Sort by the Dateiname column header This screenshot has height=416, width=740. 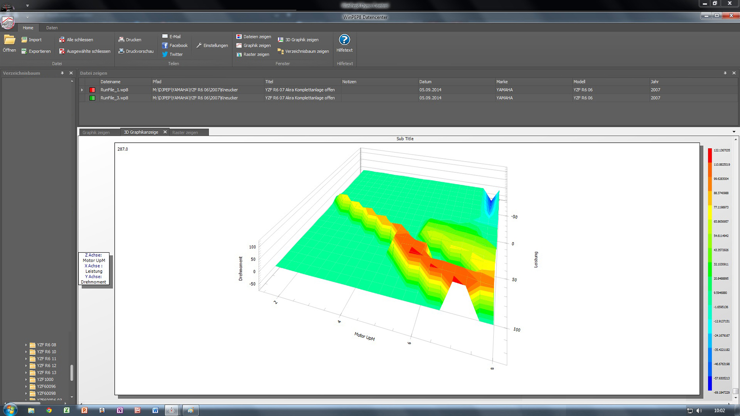(x=125, y=82)
